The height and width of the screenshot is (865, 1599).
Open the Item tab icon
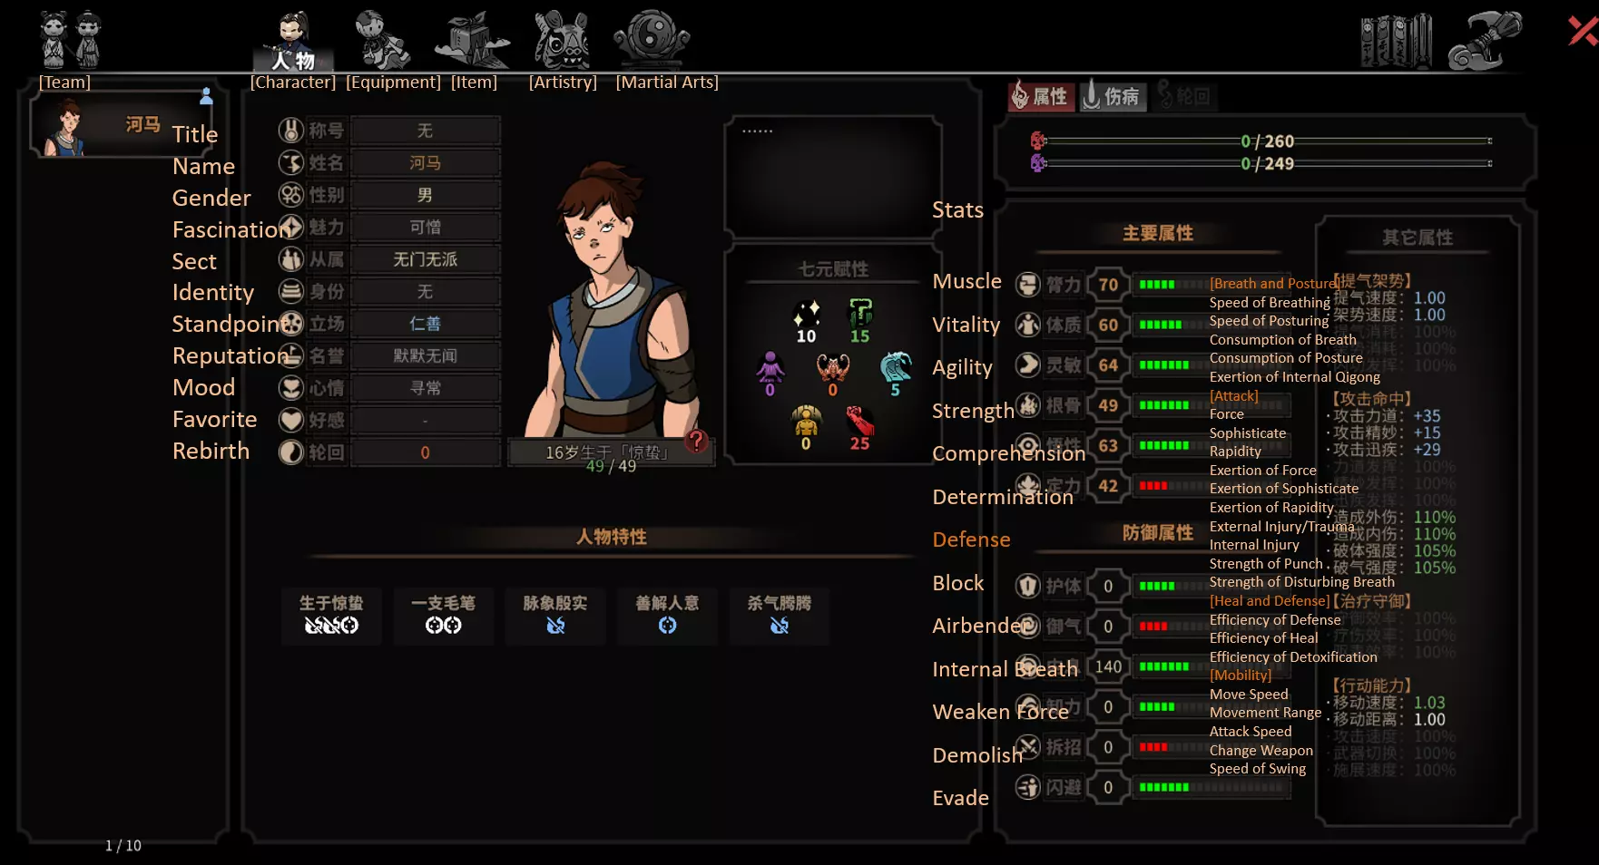click(x=472, y=40)
